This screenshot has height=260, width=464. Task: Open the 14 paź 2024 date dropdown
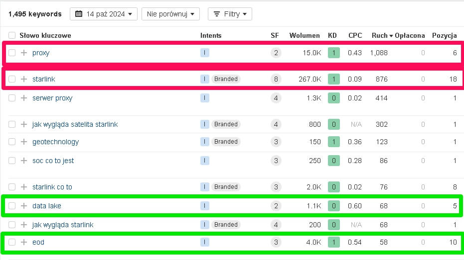(104, 14)
